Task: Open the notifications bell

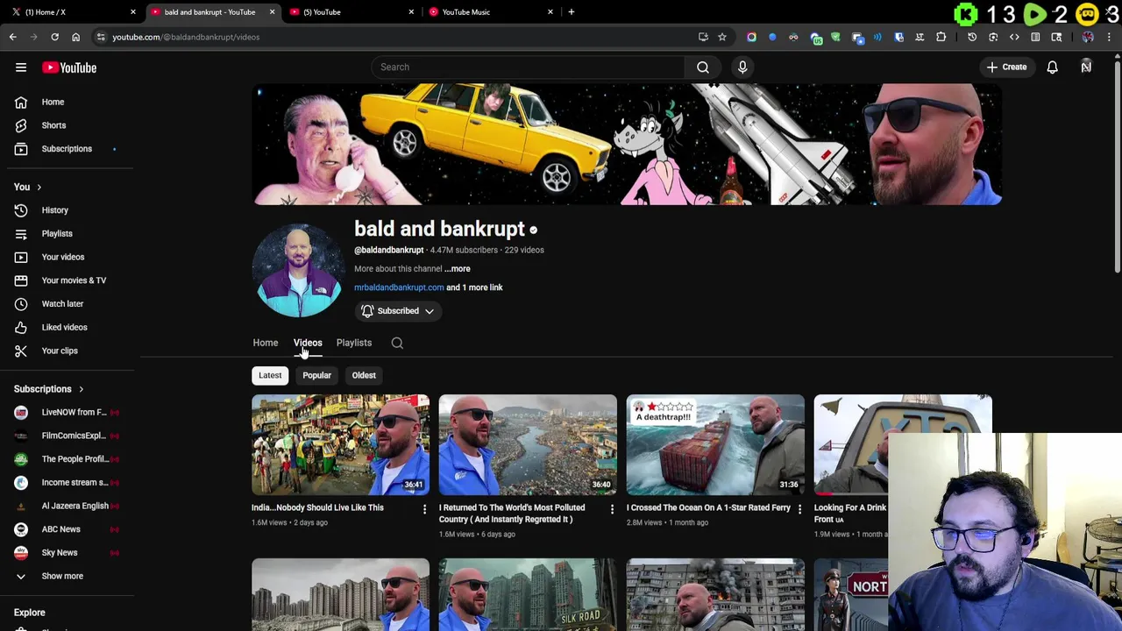Action: click(x=1053, y=67)
